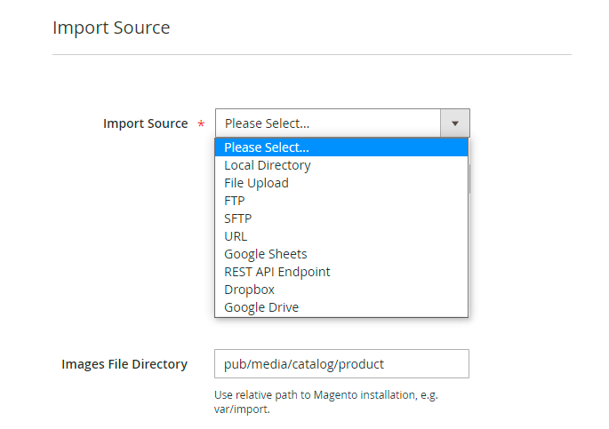Pick File Upload as import source
The image size is (609, 429).
[x=256, y=183]
